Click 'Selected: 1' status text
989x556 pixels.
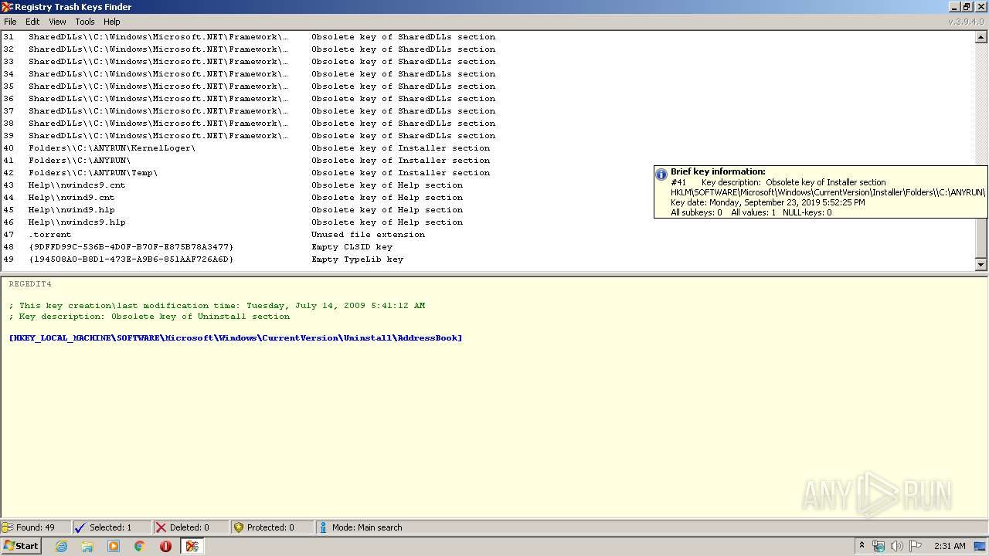tap(110, 527)
